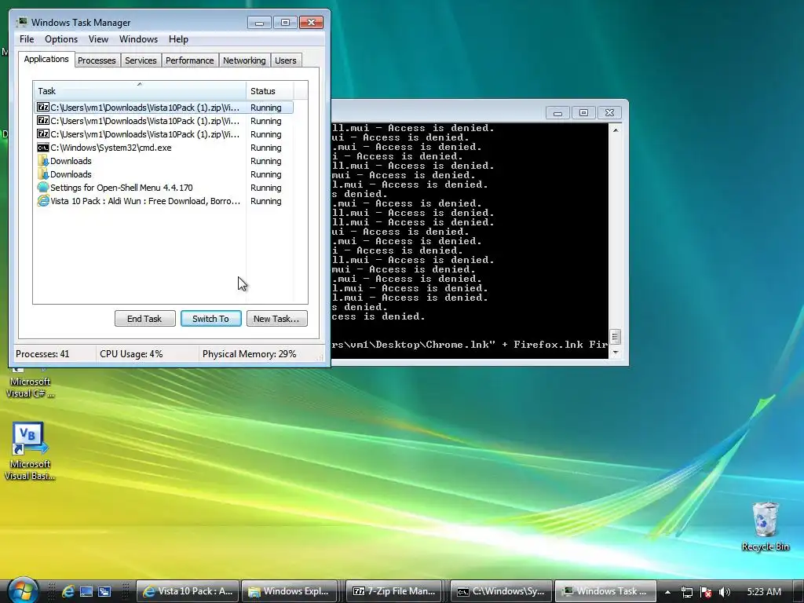Open the Windows menu in Task Manager
Image resolution: width=804 pixels, height=603 pixels.
click(138, 39)
